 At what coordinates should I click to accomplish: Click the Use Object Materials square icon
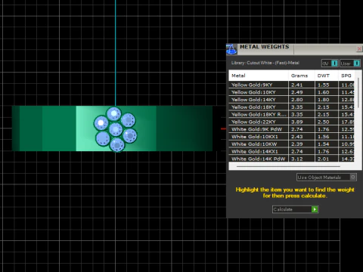353,177
